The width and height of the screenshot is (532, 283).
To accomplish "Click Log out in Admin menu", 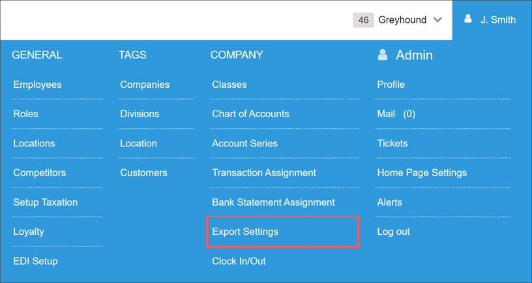I will tap(394, 232).
